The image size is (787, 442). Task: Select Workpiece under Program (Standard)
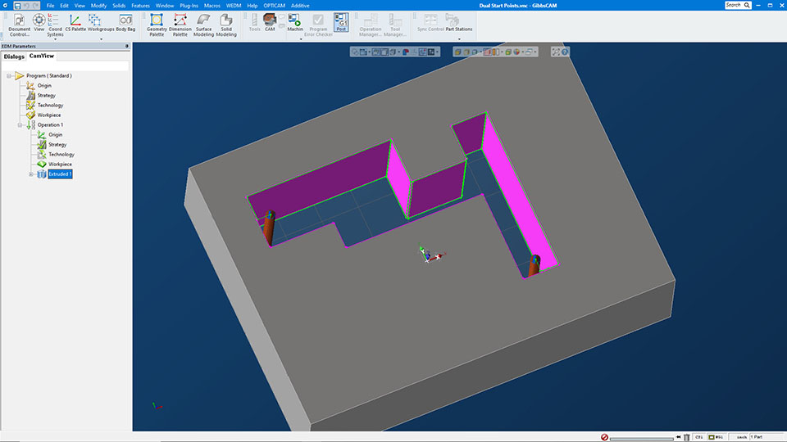49,115
